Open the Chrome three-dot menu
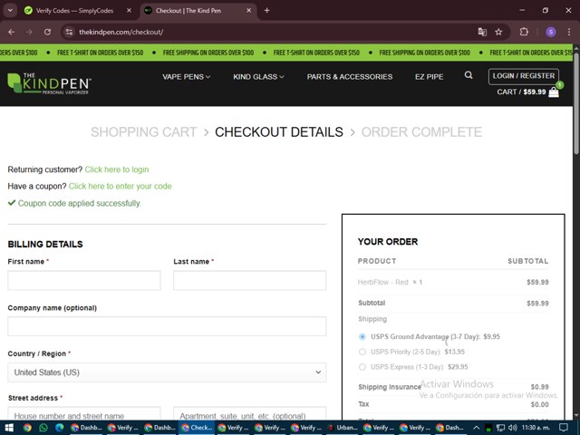580x435 pixels. click(x=569, y=33)
